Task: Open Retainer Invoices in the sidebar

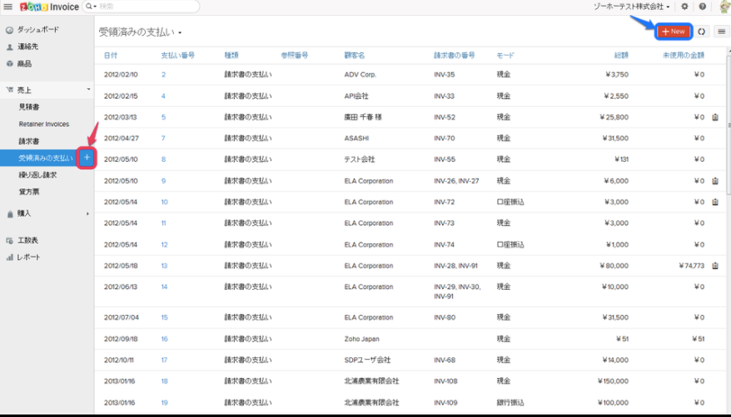Action: tap(43, 124)
